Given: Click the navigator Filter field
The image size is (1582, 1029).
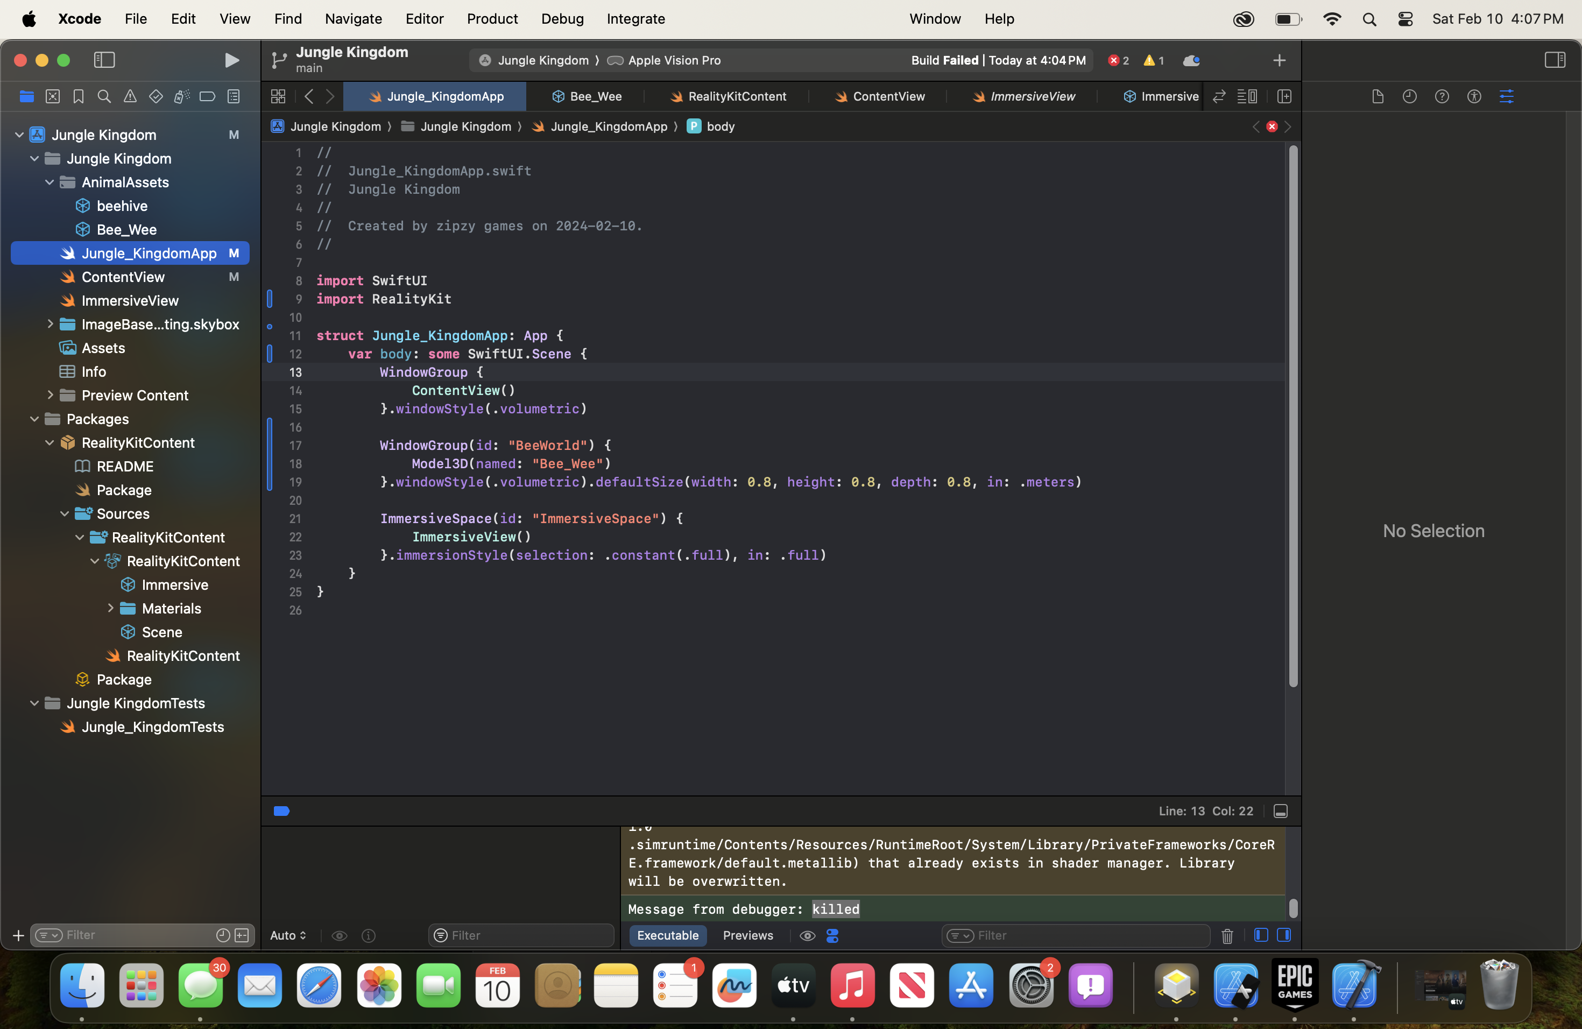Looking at the screenshot, I should coord(133,935).
